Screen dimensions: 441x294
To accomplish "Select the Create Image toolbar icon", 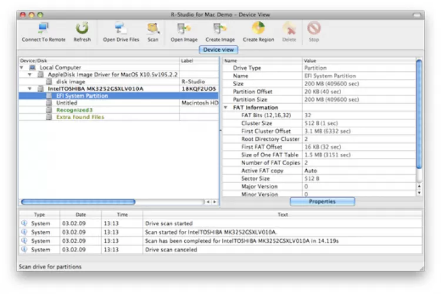I will [220, 28].
